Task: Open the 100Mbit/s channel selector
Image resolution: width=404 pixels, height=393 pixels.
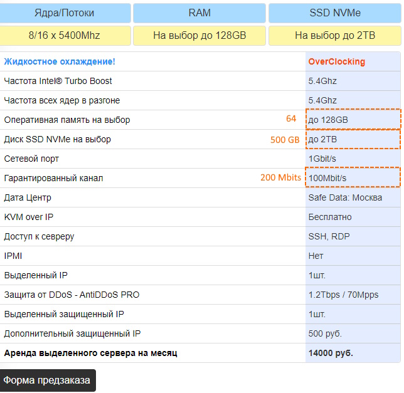Action: coord(353,178)
